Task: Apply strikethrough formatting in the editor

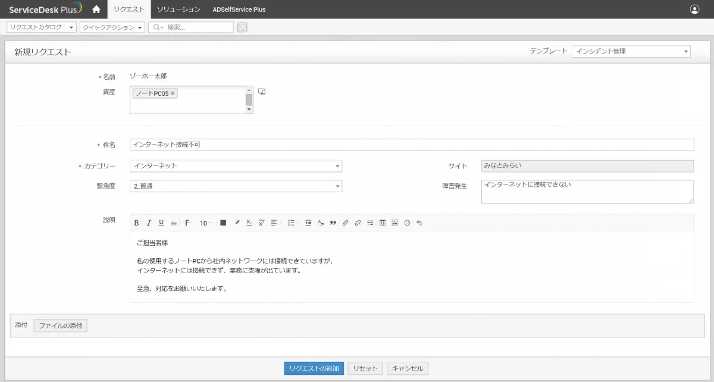Action: tap(174, 223)
